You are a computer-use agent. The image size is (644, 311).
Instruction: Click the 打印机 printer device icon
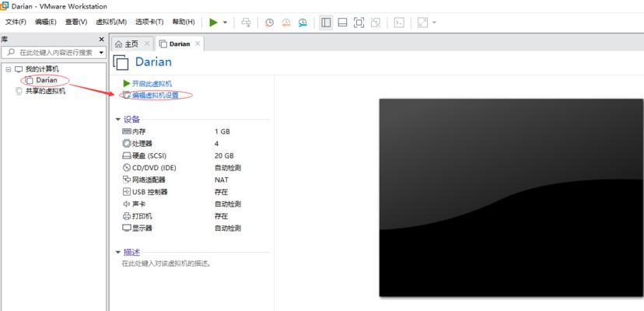(127, 216)
